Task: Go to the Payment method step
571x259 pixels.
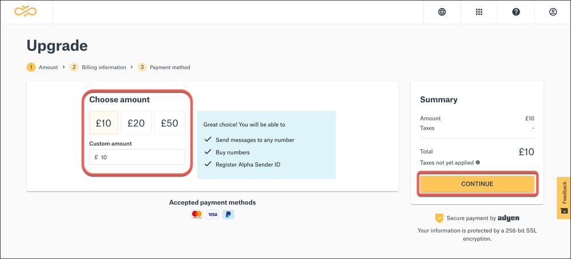Action: 165,67
